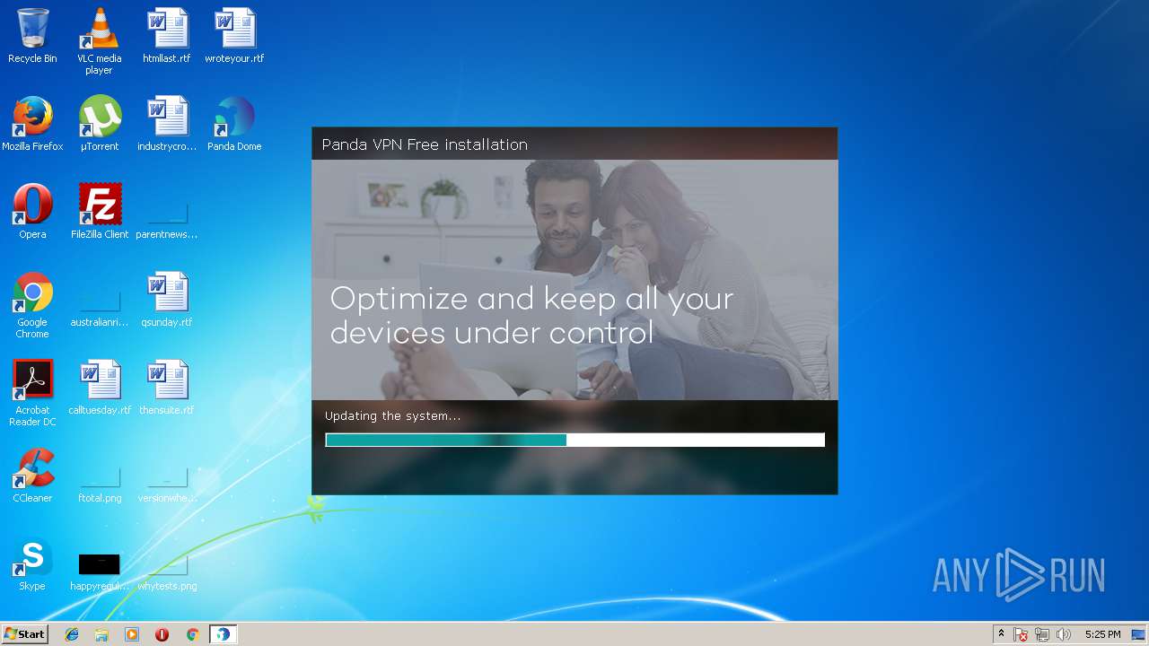Screen dimensions: 1149x646
Task: Click Panda VPN Free installation title
Action: [425, 144]
